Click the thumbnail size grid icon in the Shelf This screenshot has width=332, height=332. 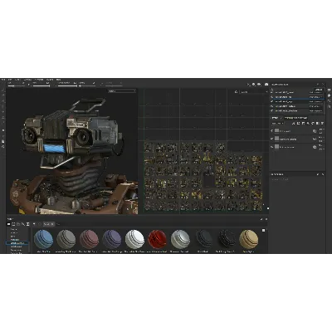(264, 230)
